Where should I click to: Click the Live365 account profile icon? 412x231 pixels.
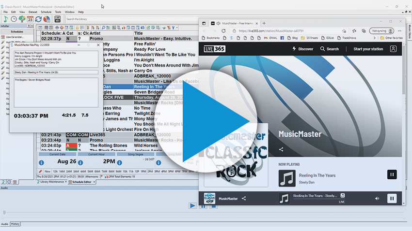[393, 49]
